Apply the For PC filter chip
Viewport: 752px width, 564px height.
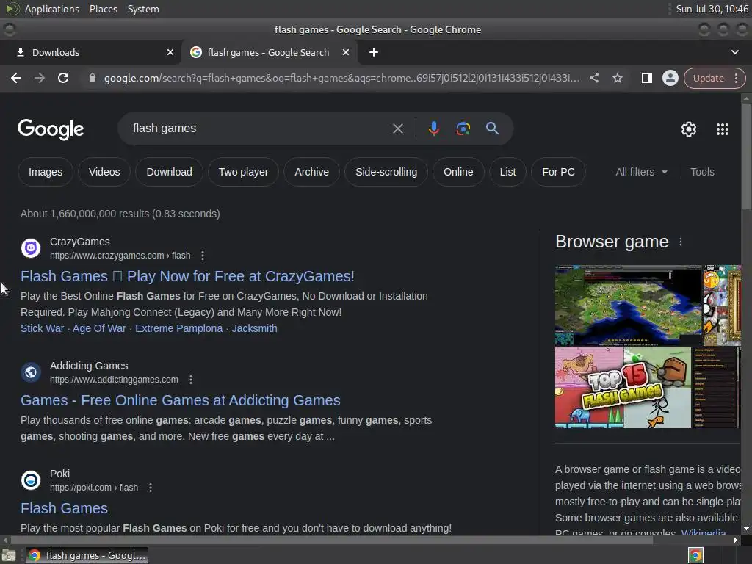[x=558, y=172]
